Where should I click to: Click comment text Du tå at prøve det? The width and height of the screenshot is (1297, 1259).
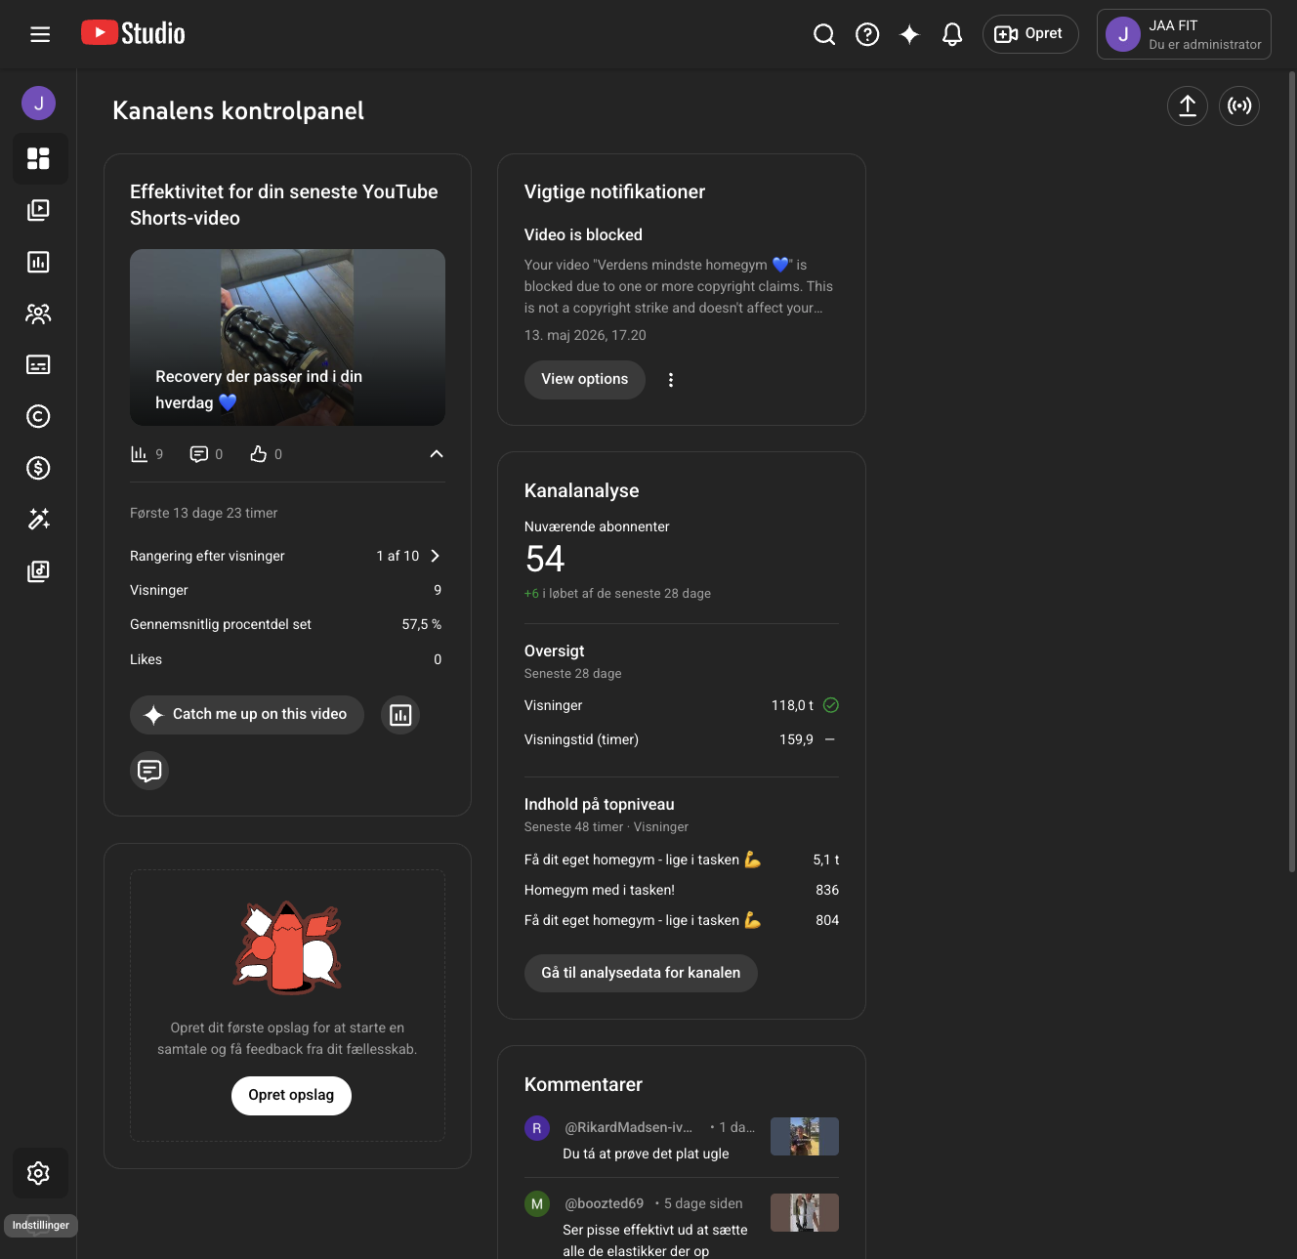646,1154
